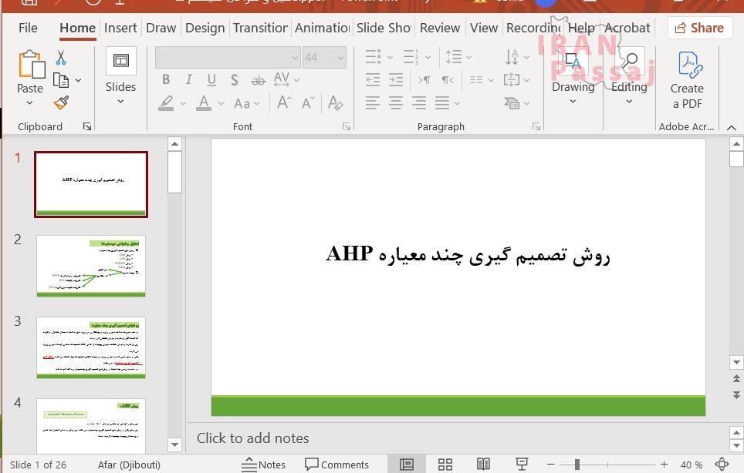
Task: Apply numbered list formatting
Action: coord(411,57)
